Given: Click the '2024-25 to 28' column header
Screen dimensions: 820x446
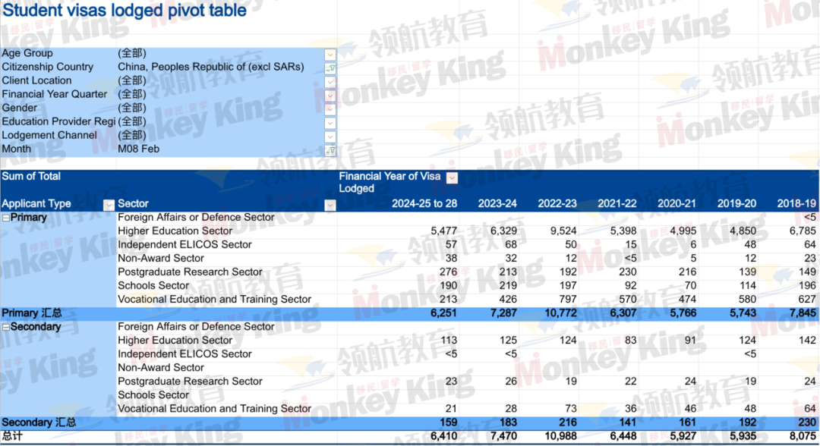Looking at the screenshot, I should coord(424,204).
